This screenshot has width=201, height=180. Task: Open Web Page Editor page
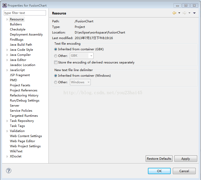tap(23, 141)
